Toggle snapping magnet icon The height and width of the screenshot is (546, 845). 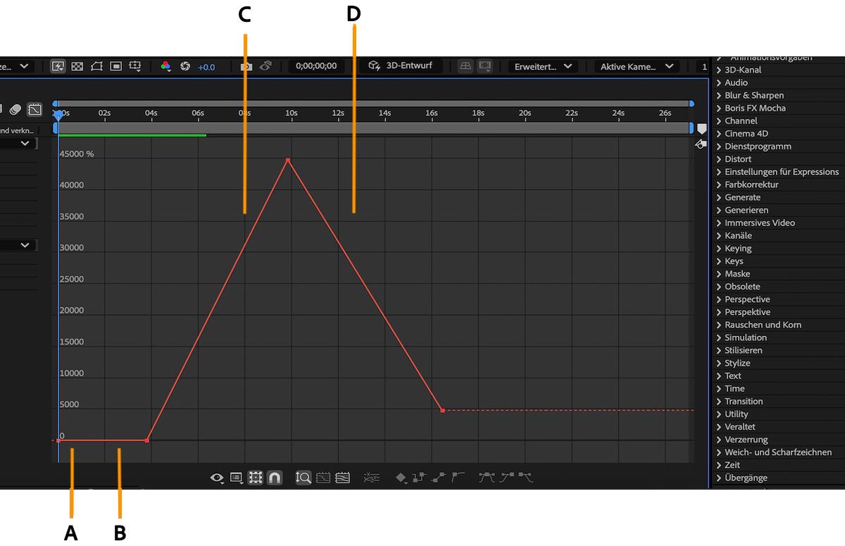275,478
